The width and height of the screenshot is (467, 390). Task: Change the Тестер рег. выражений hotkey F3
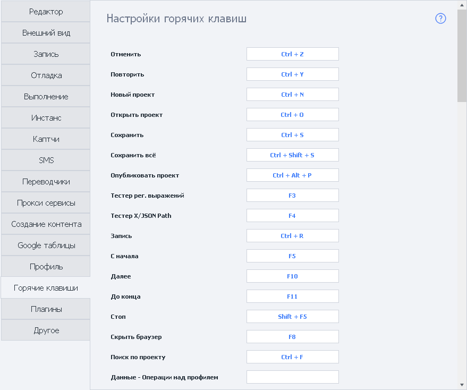[292, 196]
